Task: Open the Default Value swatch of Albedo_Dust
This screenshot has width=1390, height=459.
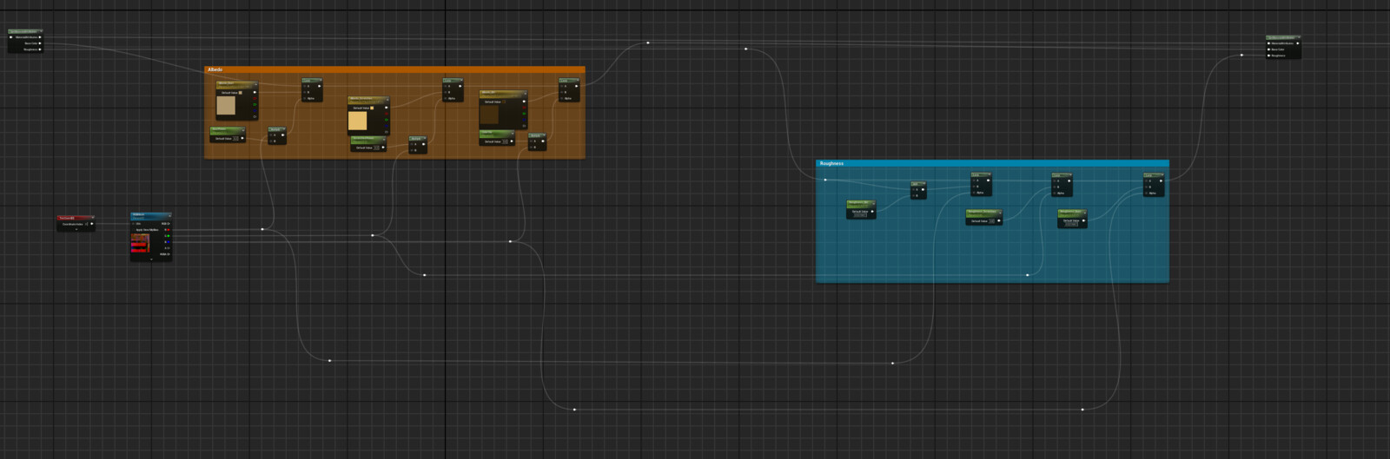Action: tap(242, 92)
